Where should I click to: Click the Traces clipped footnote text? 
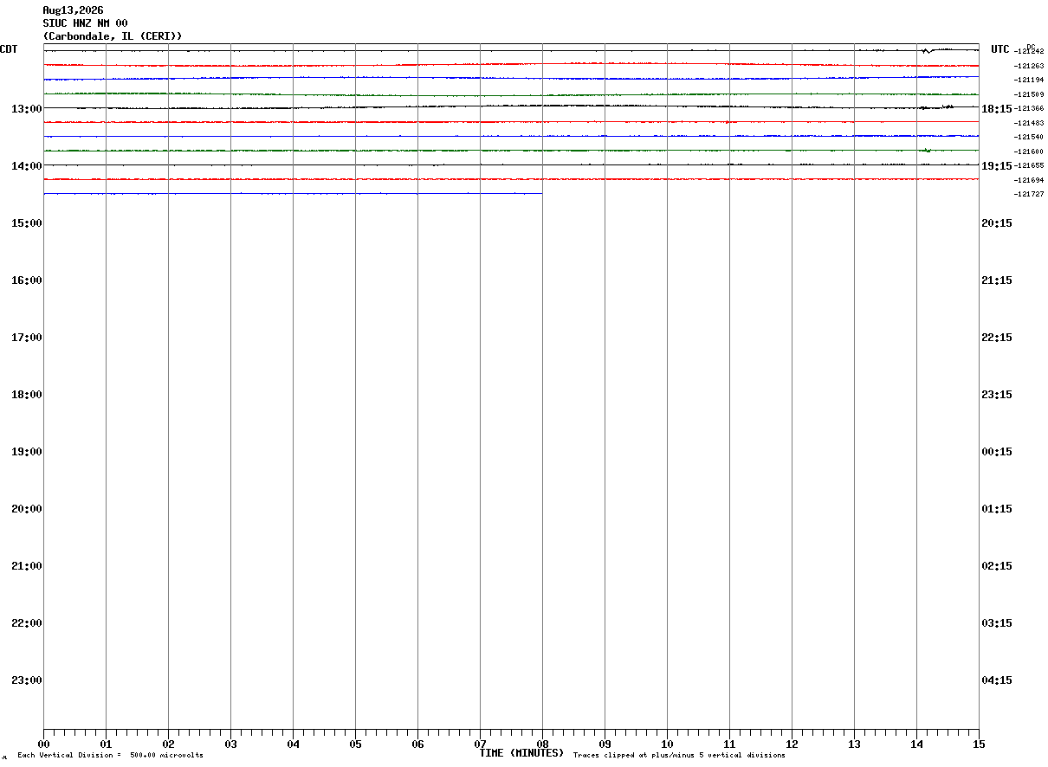pyautogui.click(x=679, y=756)
